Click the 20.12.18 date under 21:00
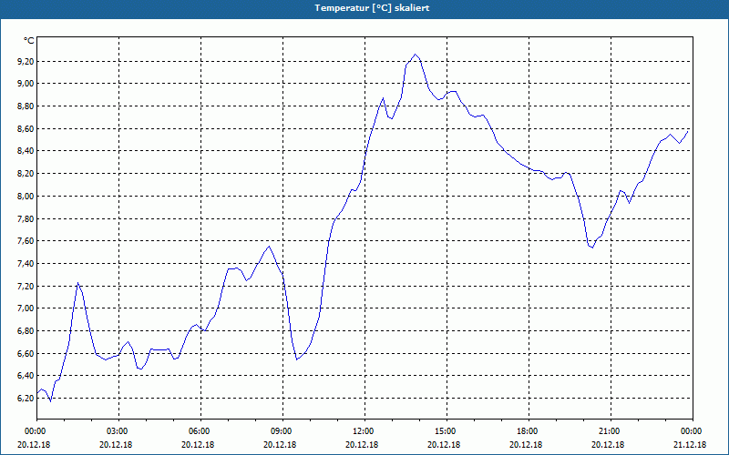 point(608,445)
